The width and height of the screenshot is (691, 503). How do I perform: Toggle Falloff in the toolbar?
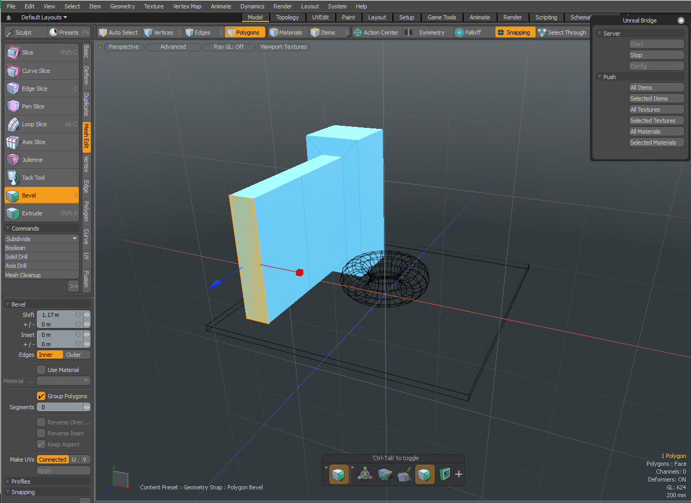(468, 32)
